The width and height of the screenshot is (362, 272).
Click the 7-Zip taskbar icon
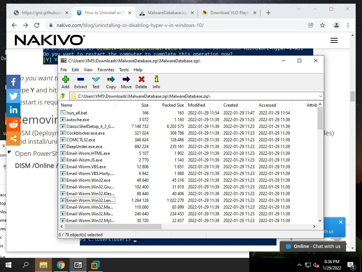click(x=78, y=265)
